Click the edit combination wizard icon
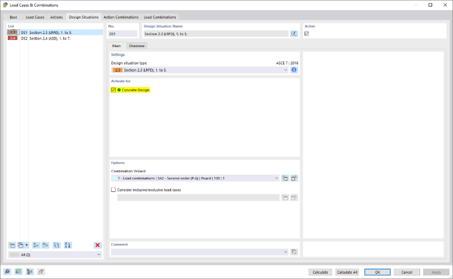This screenshot has height=279, width=453. coord(294,178)
